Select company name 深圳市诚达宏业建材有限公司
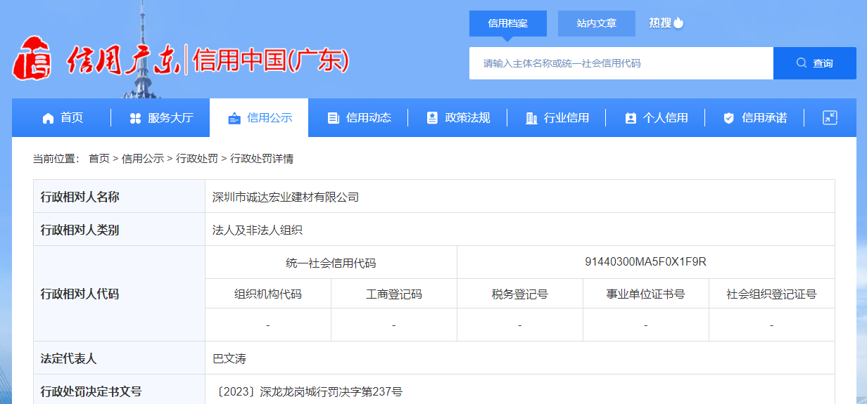The image size is (867, 404). (x=286, y=197)
